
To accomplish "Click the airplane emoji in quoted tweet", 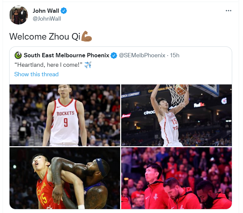I will pos(88,65).
